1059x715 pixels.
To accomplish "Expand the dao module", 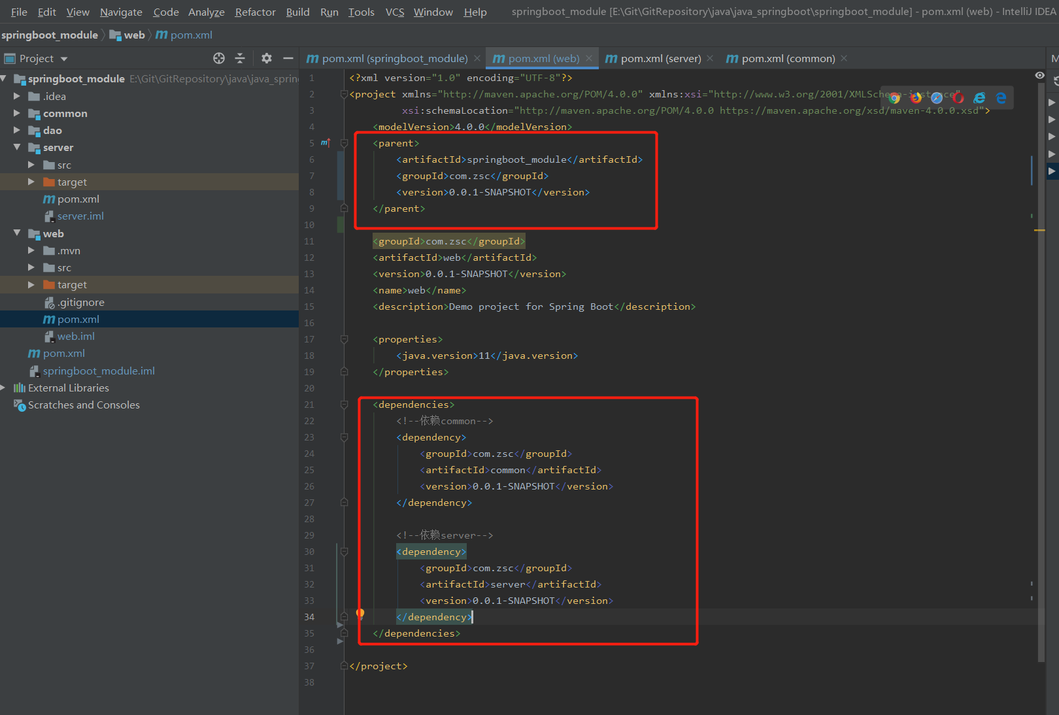I will 17,130.
